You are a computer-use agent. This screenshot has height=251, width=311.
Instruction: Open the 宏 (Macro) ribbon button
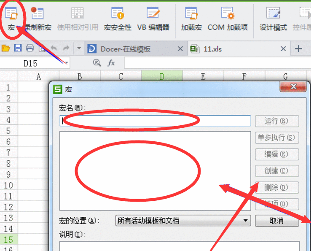11,19
